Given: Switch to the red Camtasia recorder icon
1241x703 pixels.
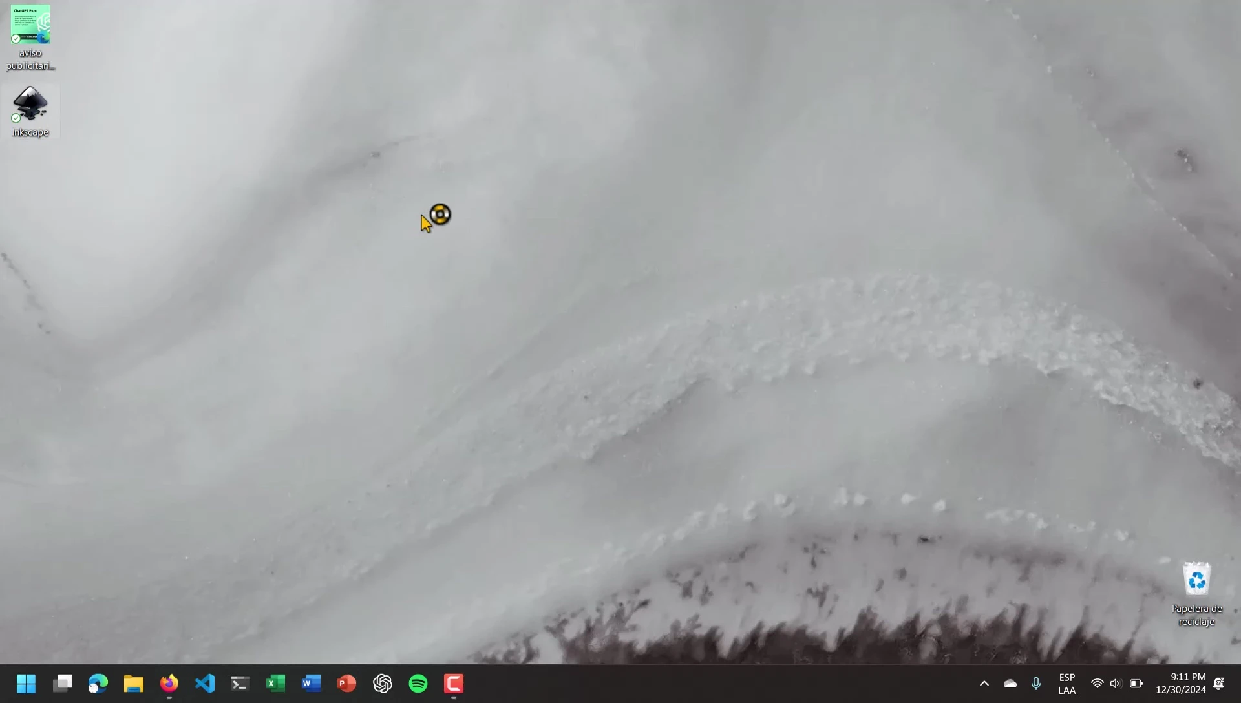Looking at the screenshot, I should click(454, 684).
